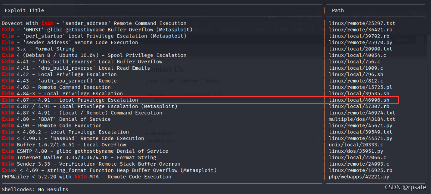Click the path linux/local/1009.c
The image size is (431, 194).
click(356, 68)
